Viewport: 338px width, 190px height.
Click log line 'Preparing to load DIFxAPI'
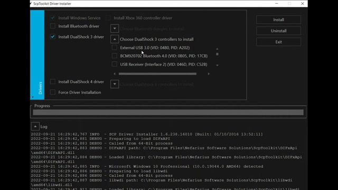click(100, 139)
